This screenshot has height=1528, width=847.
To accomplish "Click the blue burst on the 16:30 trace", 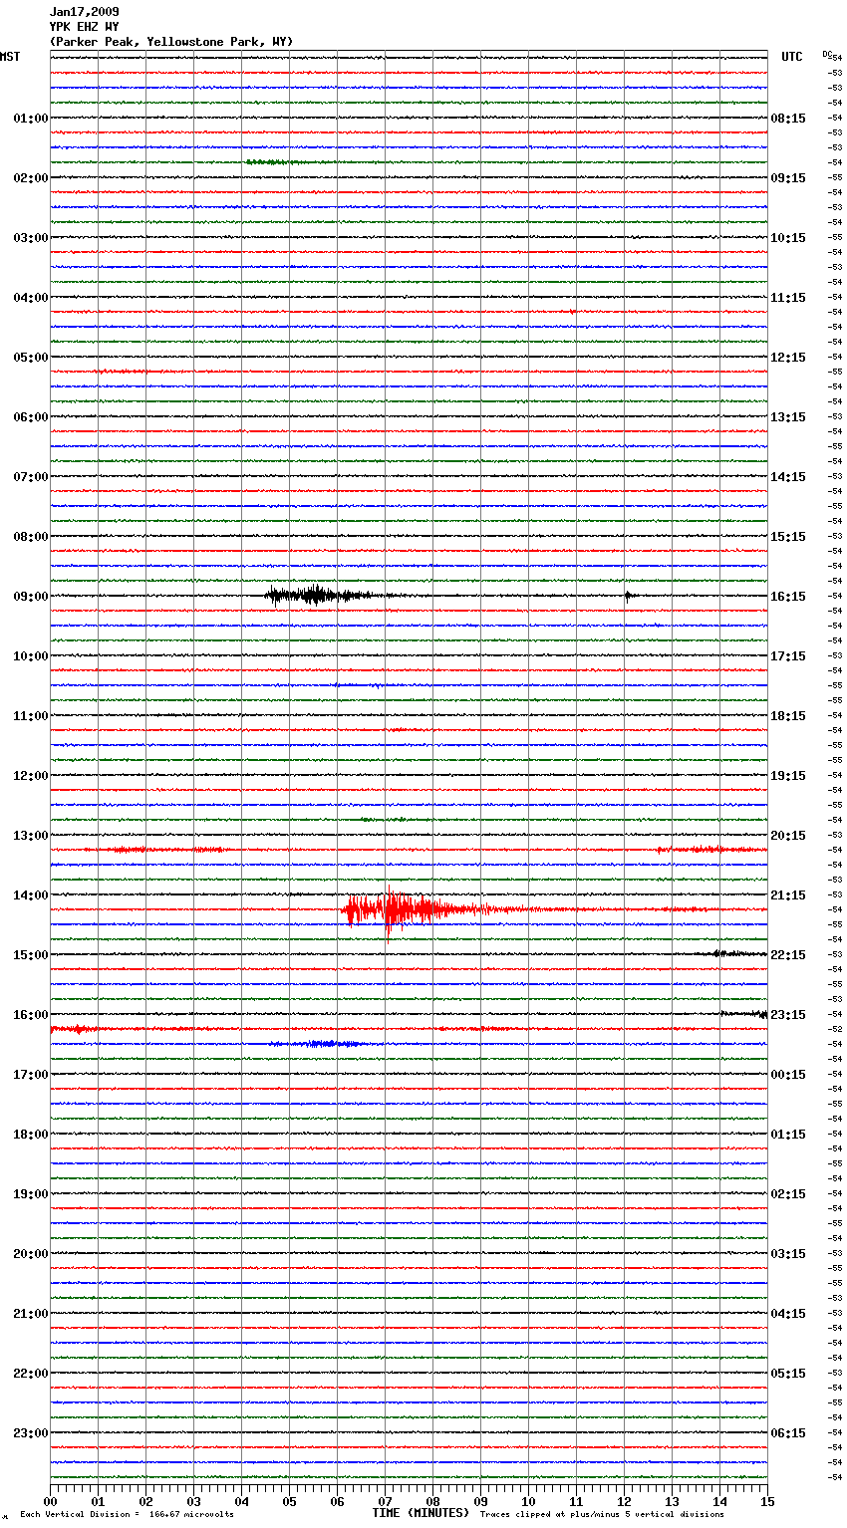I will point(319,1044).
